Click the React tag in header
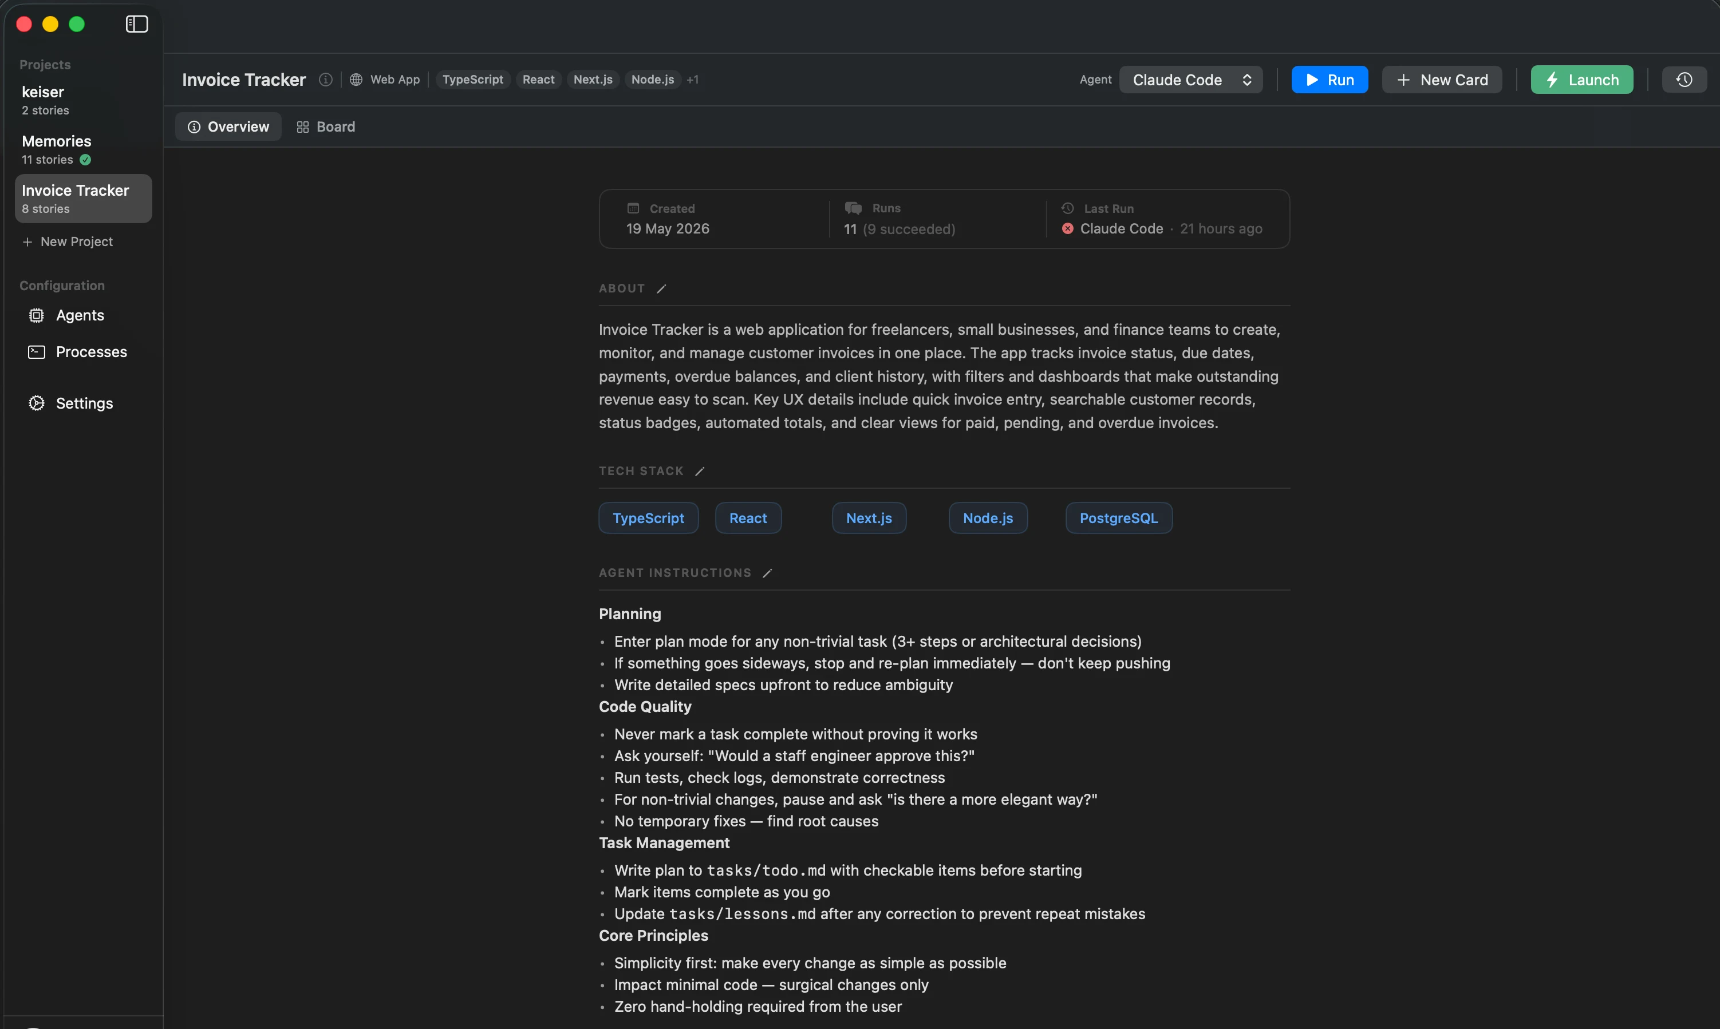 coord(538,80)
